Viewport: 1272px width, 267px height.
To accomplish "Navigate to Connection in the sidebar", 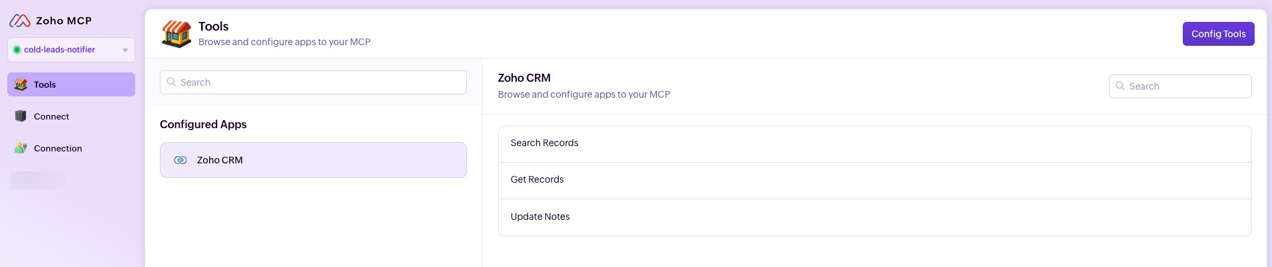I will point(58,148).
